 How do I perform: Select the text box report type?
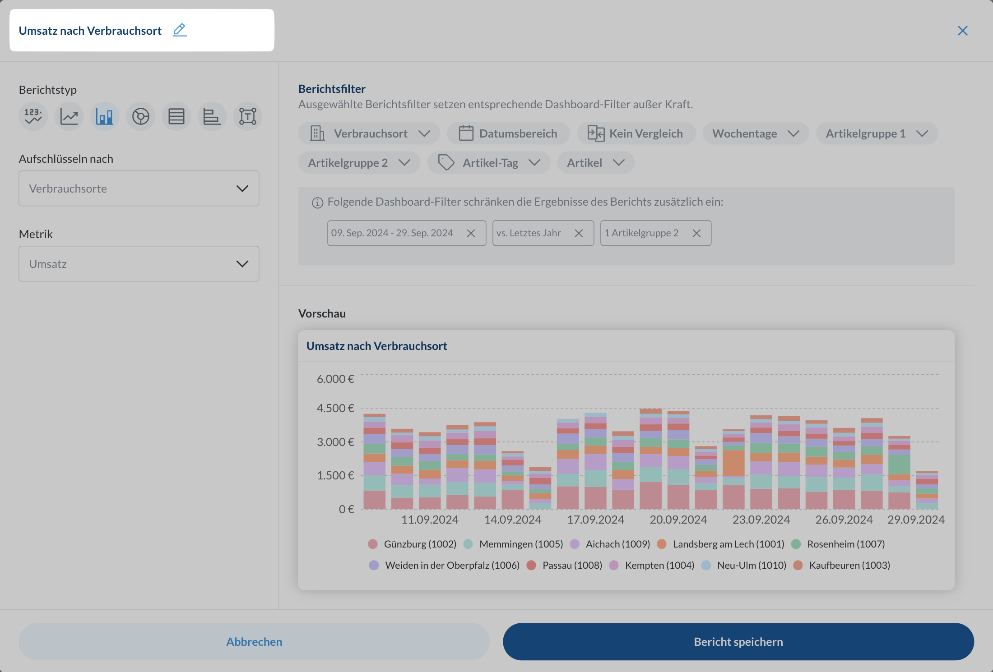tap(248, 116)
